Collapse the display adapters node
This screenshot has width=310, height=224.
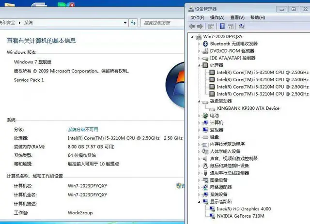pos(199,202)
